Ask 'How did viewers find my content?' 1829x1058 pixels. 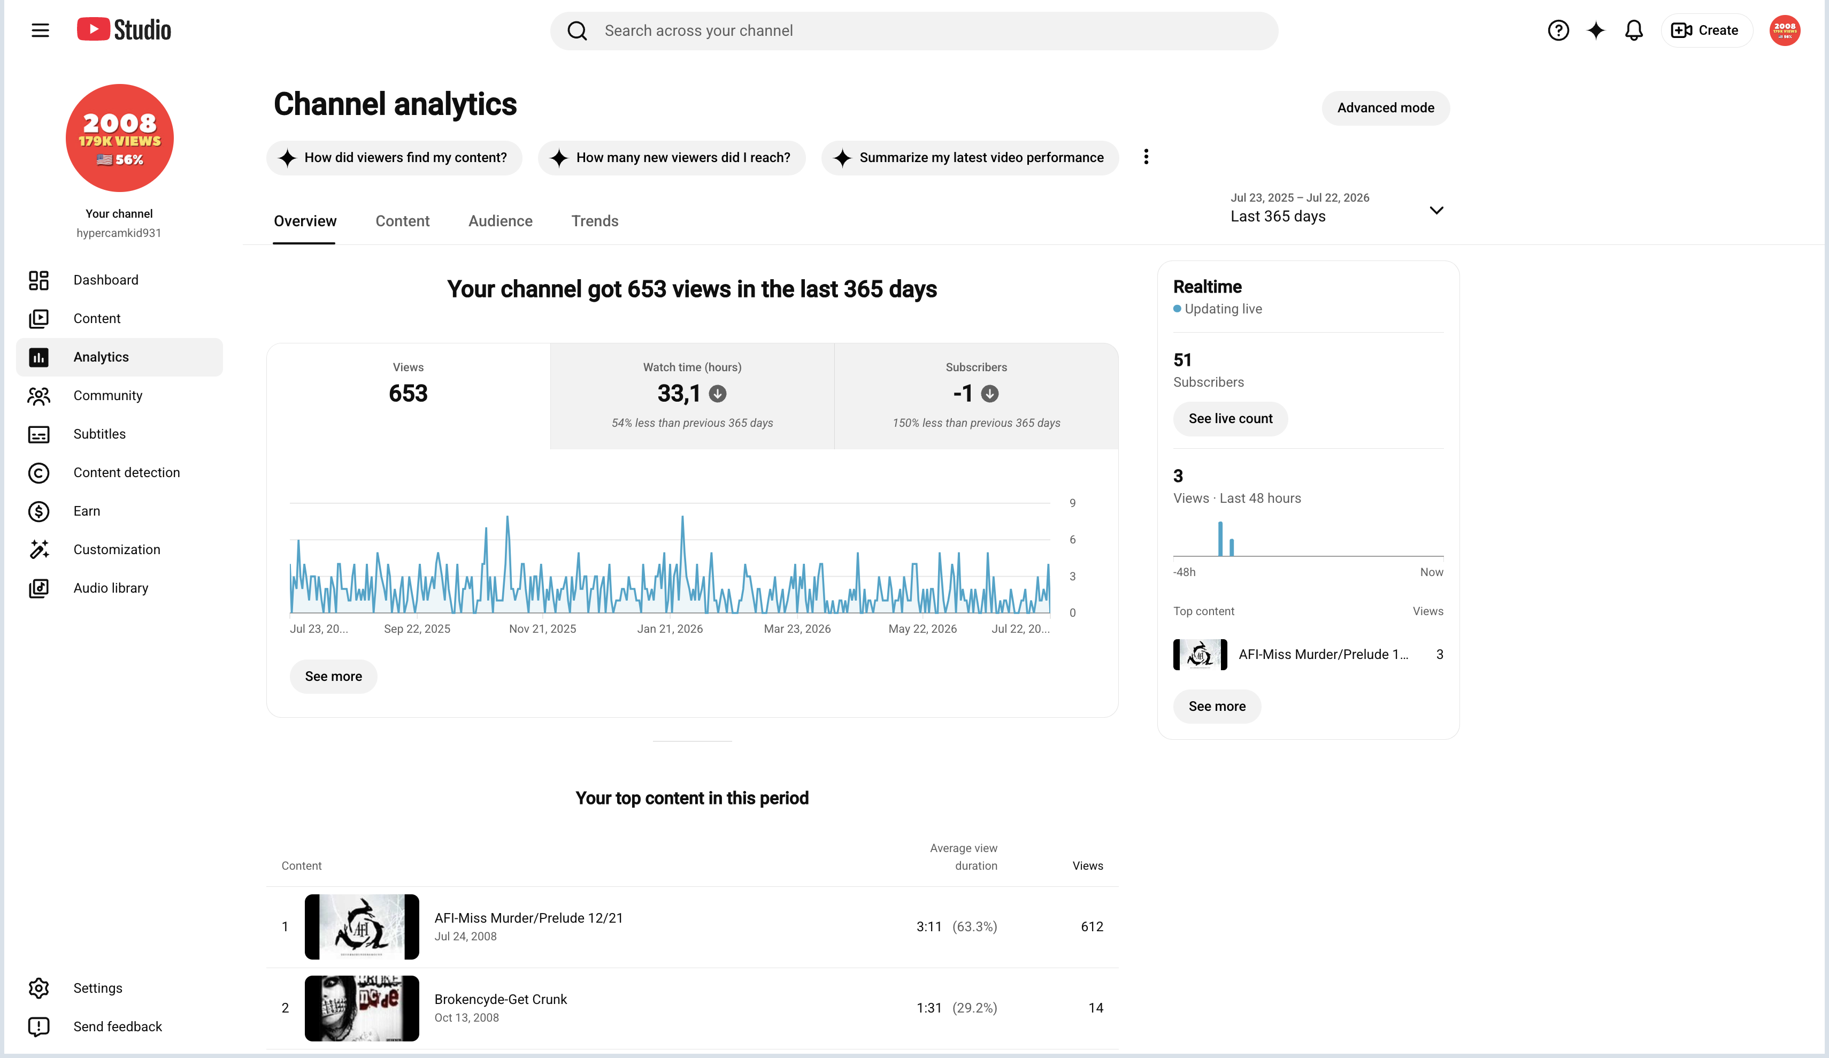394,158
